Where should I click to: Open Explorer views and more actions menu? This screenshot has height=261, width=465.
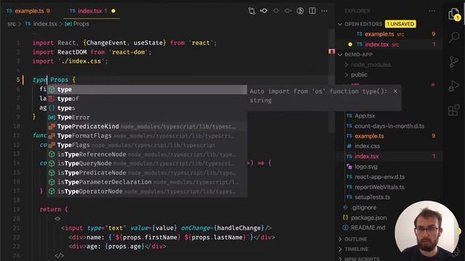(432, 11)
